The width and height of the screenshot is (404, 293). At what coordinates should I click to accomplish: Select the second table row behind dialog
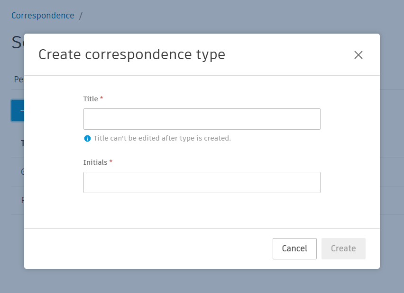(x=22, y=200)
